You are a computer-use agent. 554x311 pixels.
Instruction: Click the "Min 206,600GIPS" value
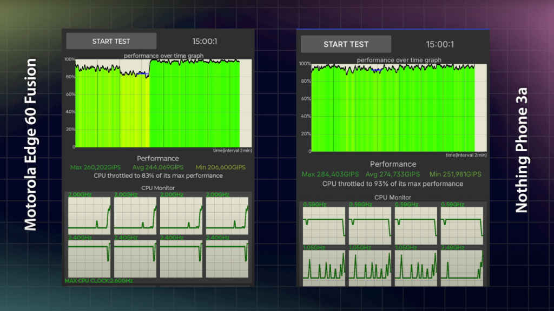point(221,167)
